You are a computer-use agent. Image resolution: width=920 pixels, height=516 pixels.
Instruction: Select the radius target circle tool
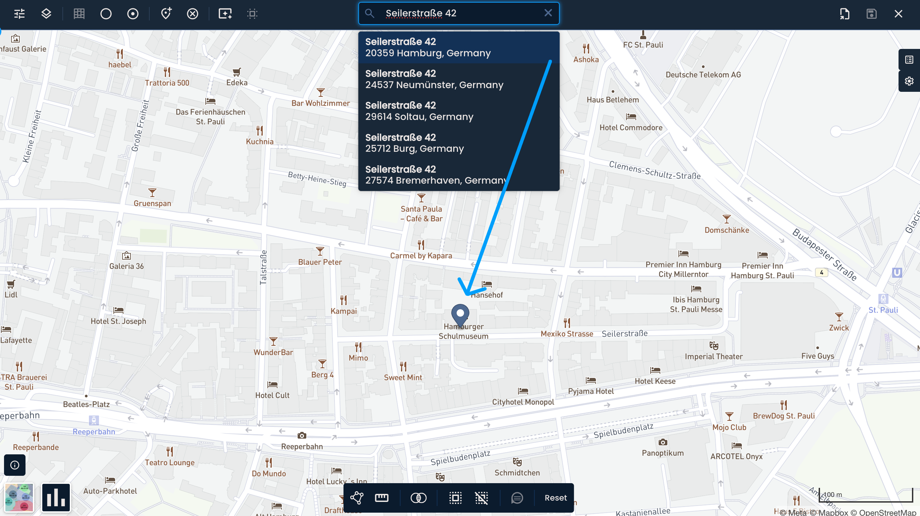pos(133,13)
